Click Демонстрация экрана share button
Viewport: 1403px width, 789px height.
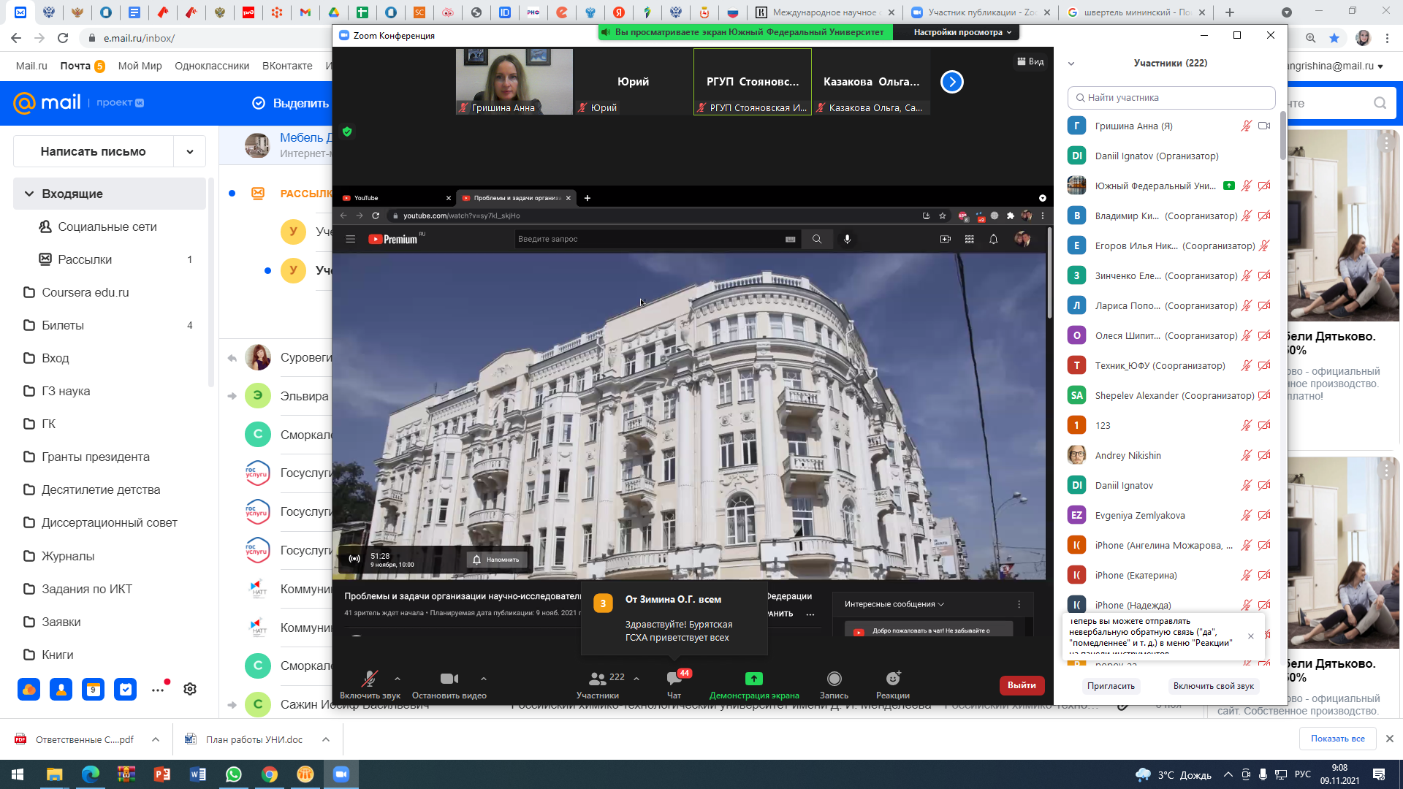pyautogui.click(x=754, y=685)
